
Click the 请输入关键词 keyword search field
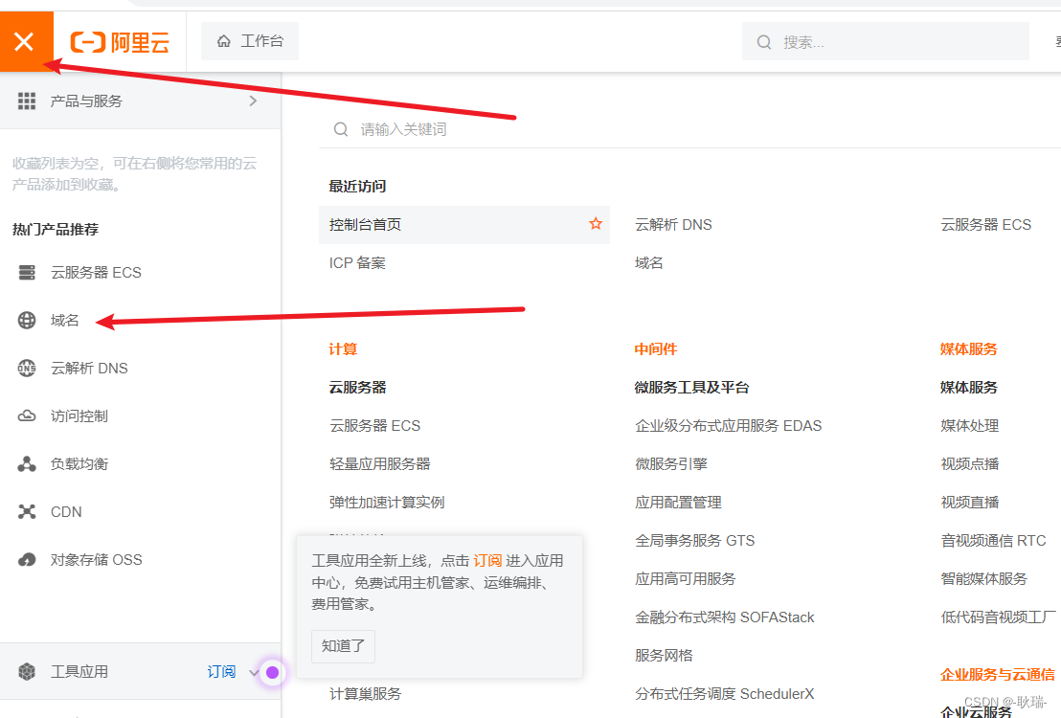[690, 129]
